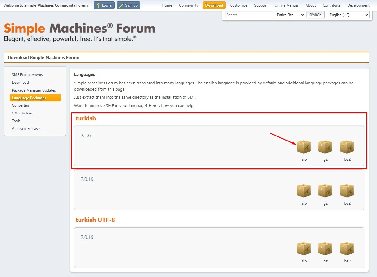
Task: Click the zip label under turkish 2.0.19
Action: [304, 203]
